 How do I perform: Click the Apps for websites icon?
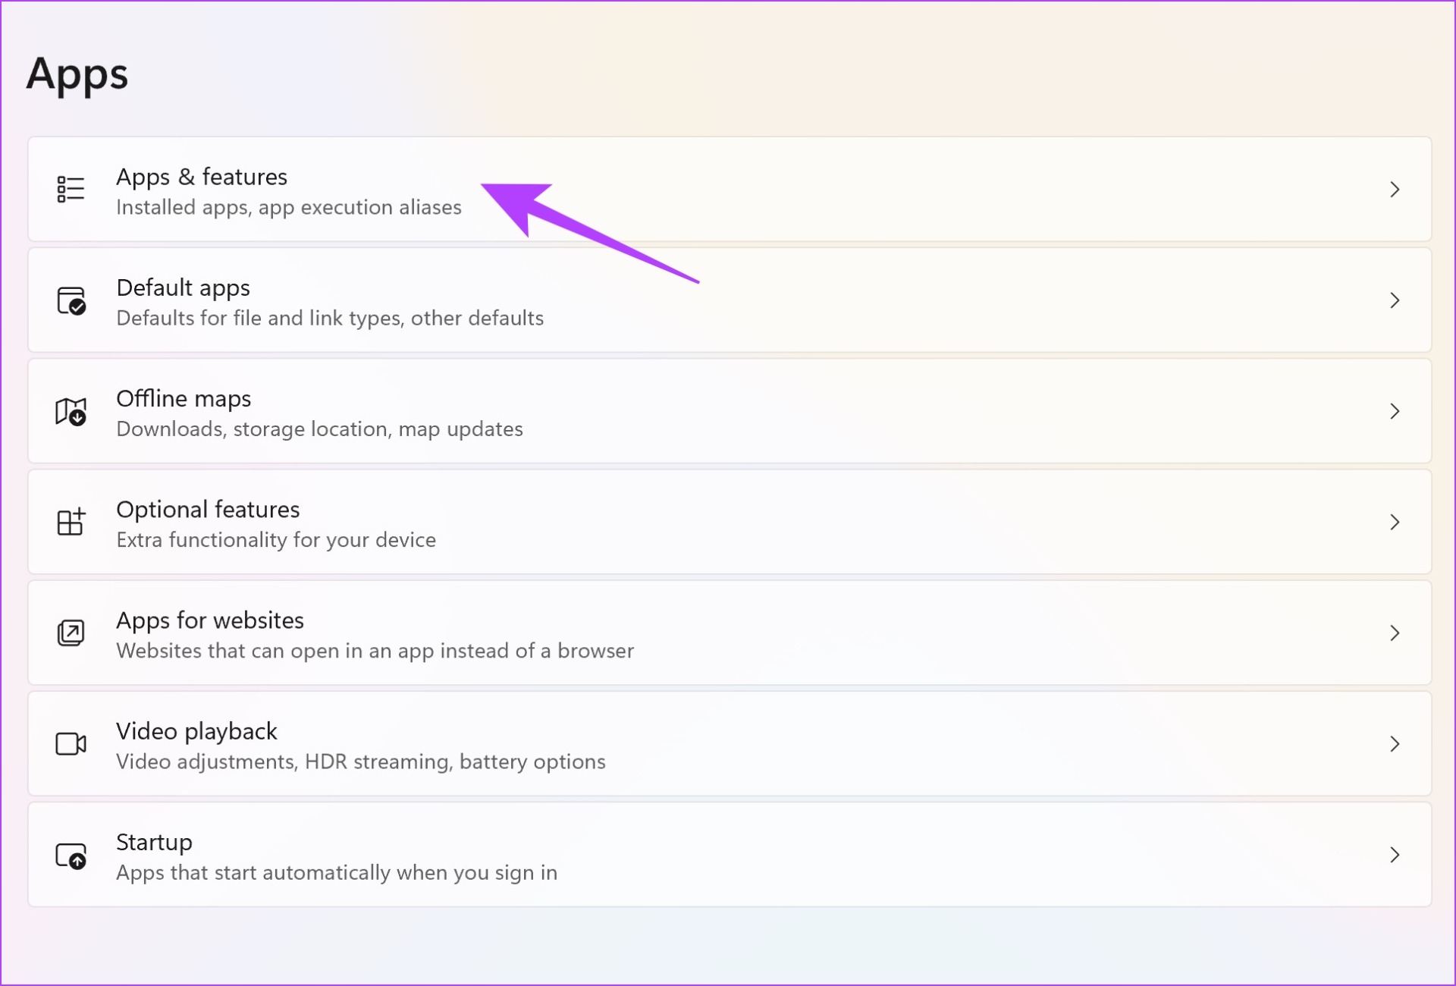pyautogui.click(x=71, y=633)
